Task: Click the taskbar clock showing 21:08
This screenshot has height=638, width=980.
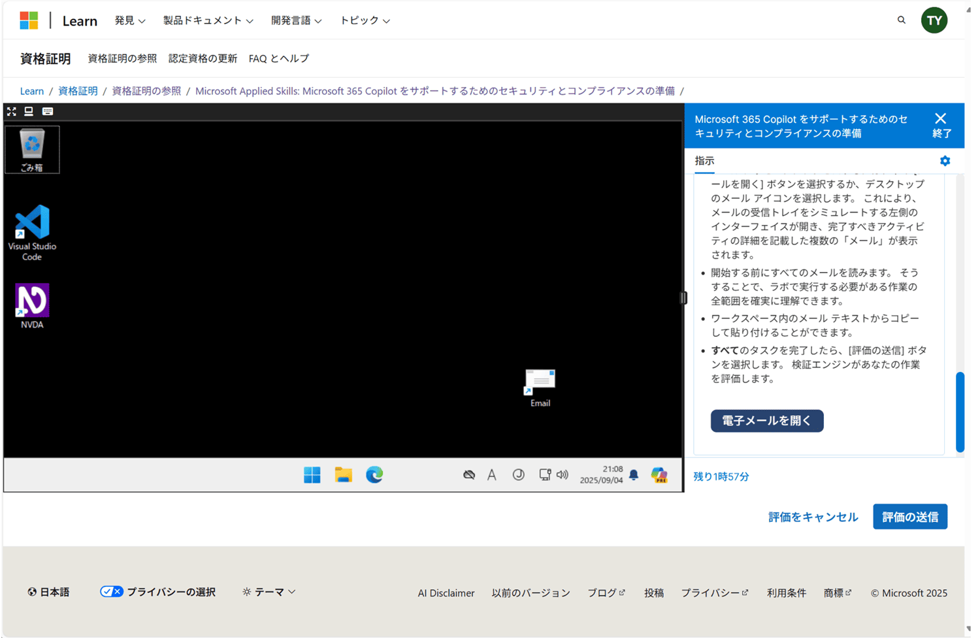Action: click(601, 475)
